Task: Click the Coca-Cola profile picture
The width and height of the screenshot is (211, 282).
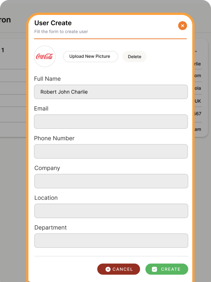Action: 45,56
